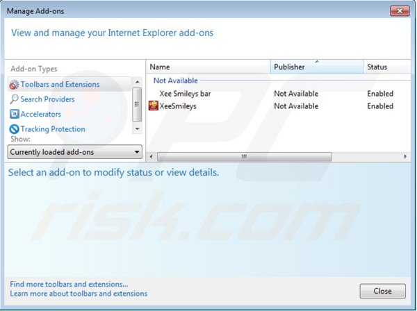Collapse the Not Available group header

tap(176, 81)
